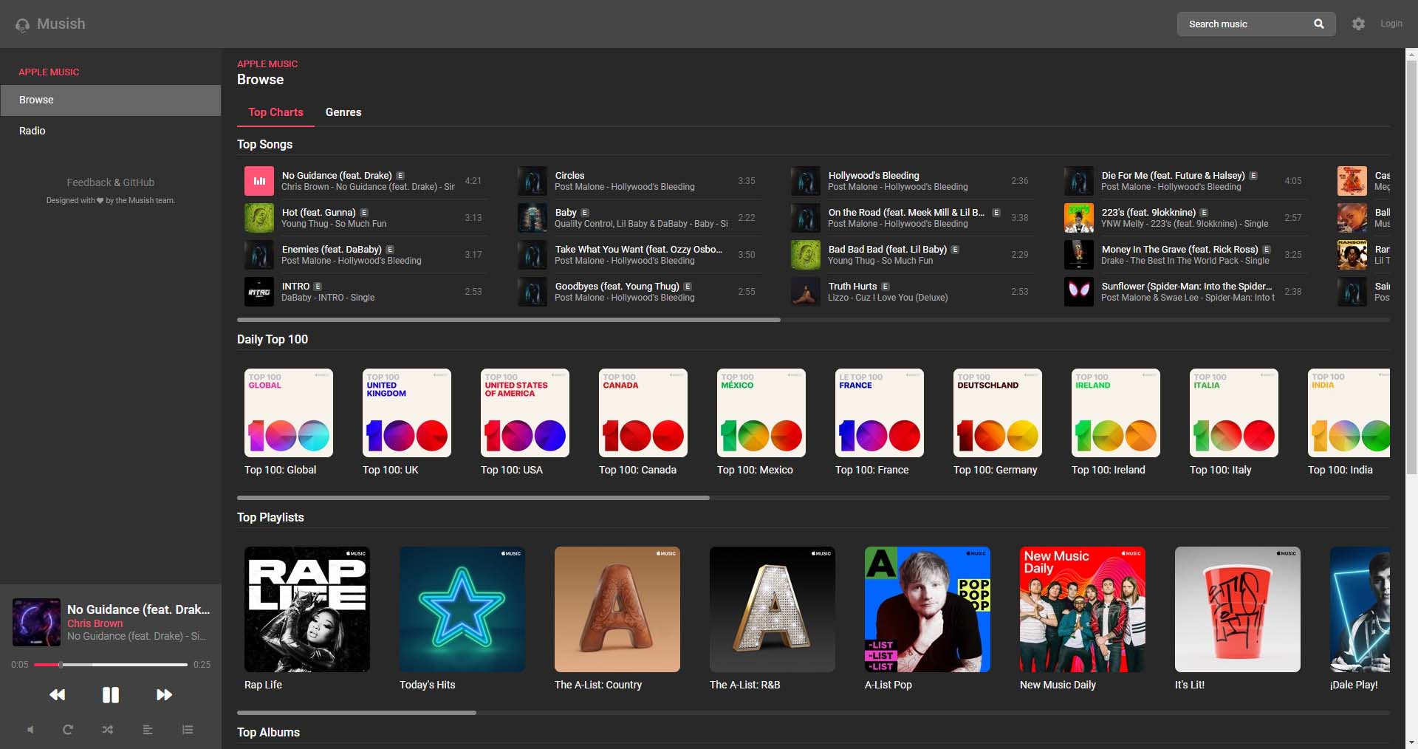Click the volume speaker icon

click(x=30, y=730)
